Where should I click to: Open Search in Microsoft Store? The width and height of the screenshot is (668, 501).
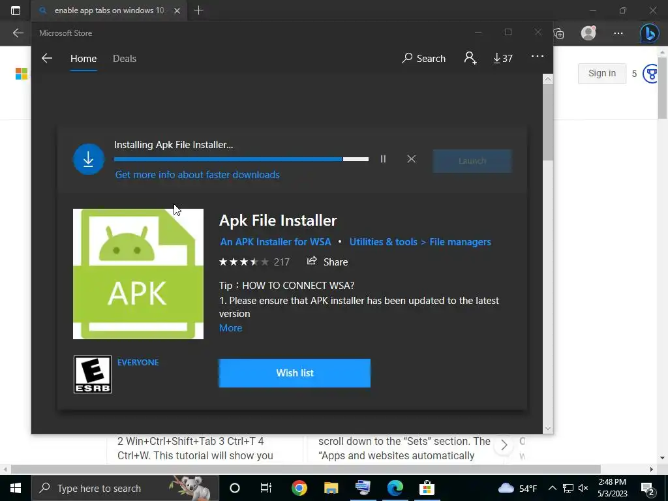tap(423, 58)
